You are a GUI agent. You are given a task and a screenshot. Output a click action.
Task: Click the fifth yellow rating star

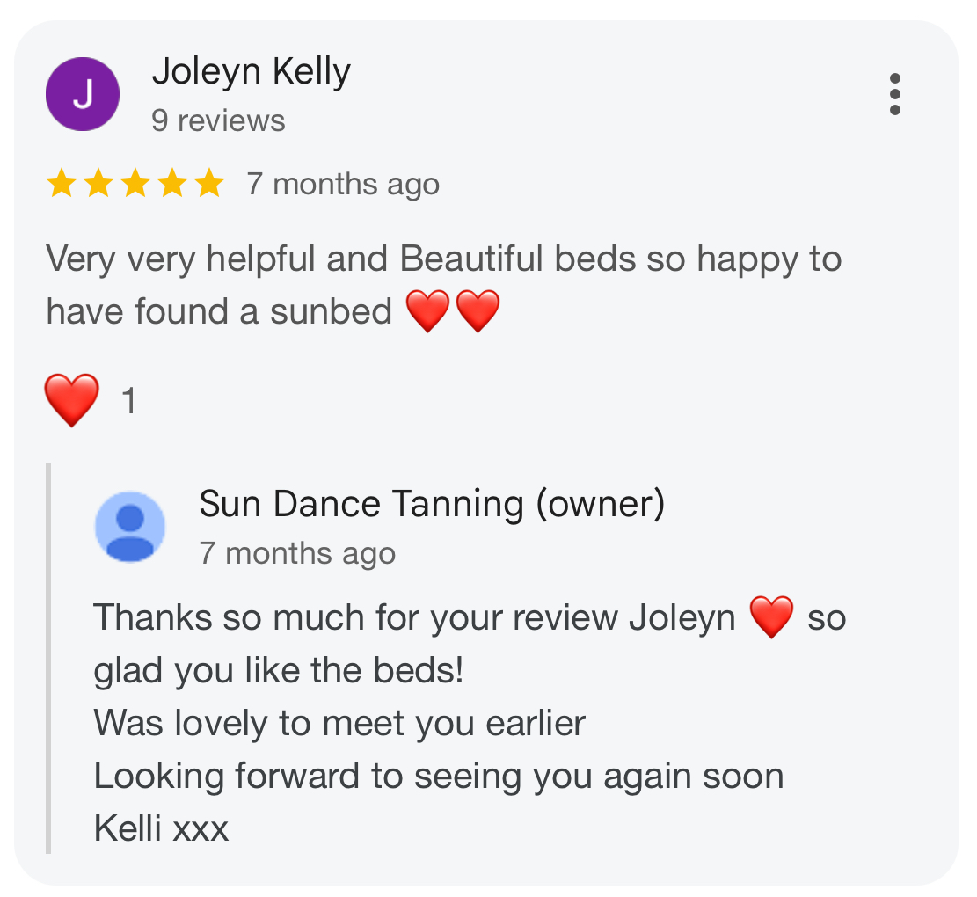click(x=209, y=183)
